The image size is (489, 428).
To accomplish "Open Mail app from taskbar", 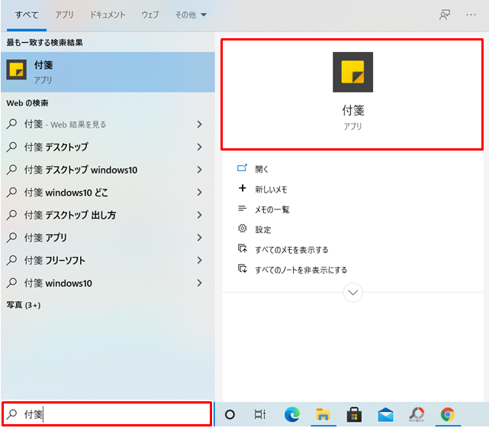I will tap(385, 415).
